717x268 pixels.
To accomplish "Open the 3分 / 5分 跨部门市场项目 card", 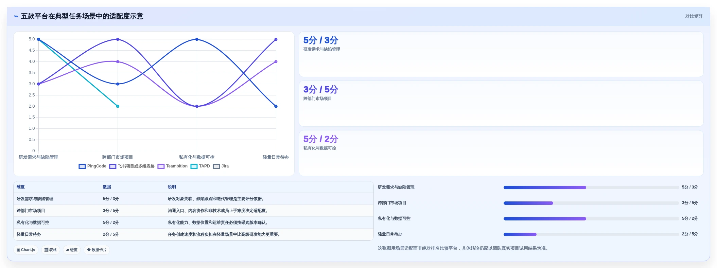I will [x=501, y=104].
